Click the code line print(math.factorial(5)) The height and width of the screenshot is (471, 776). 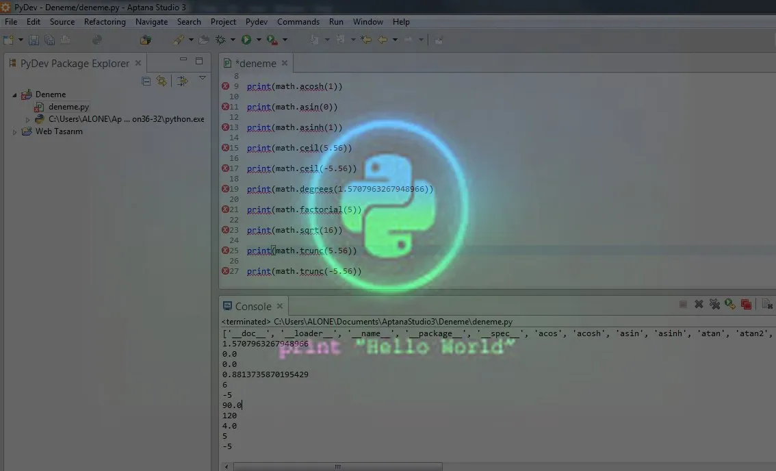pyautogui.click(x=304, y=209)
